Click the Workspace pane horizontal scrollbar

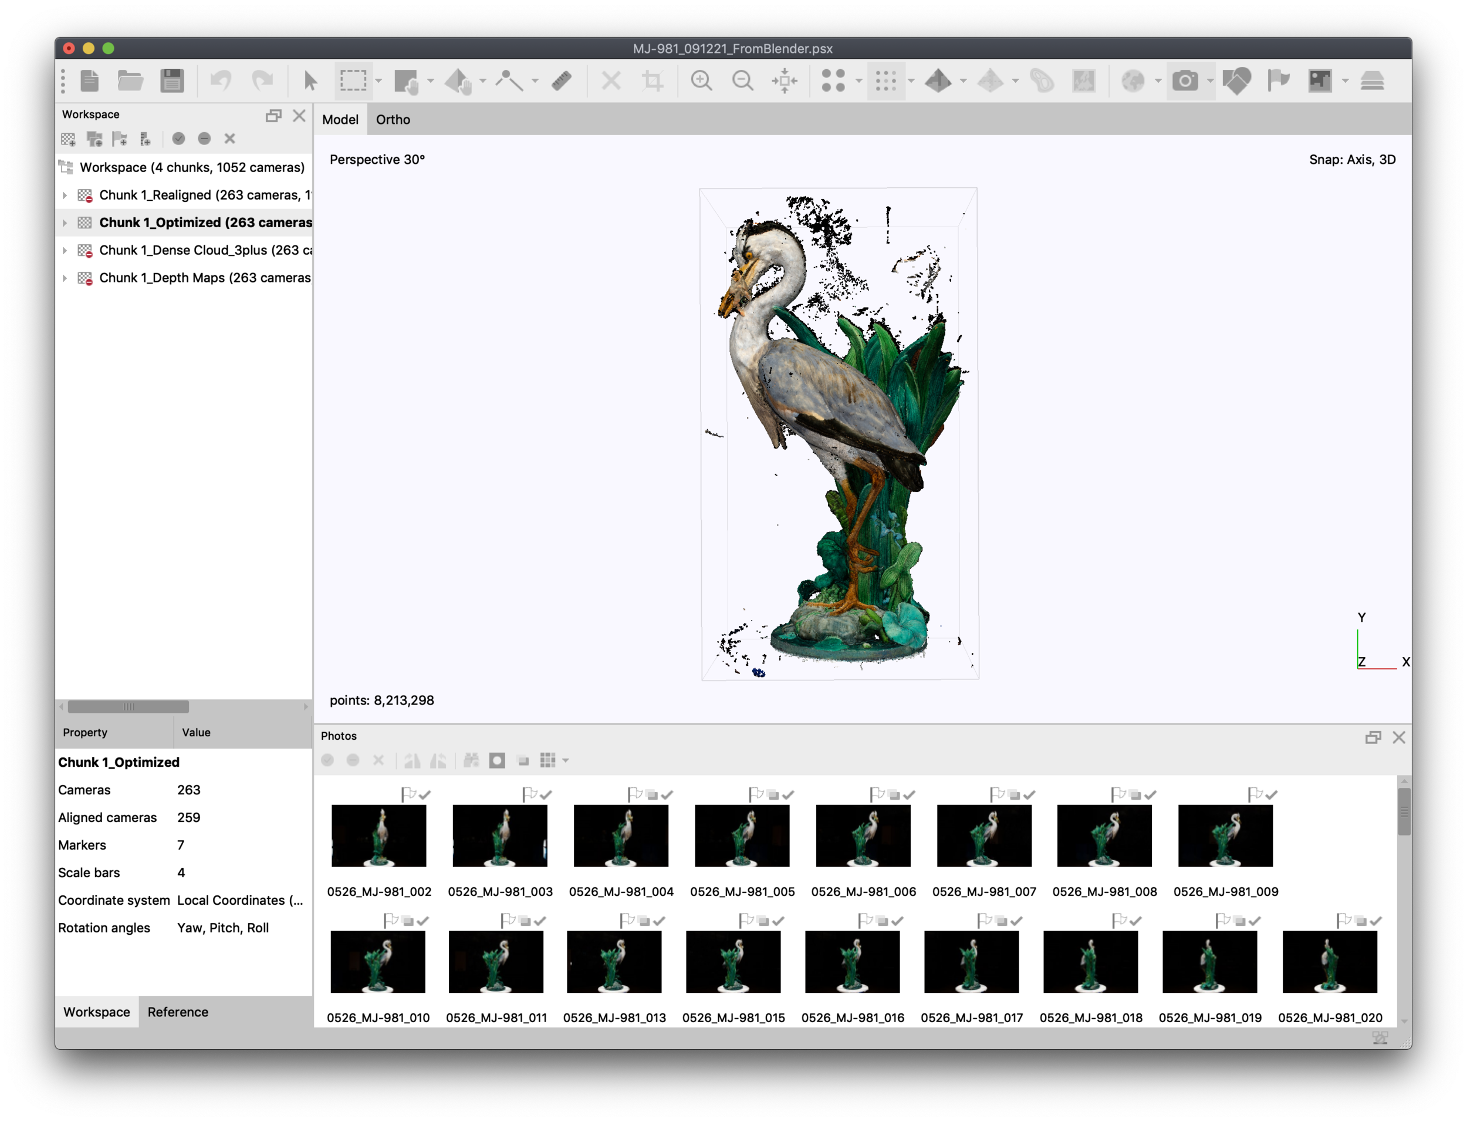coord(128,706)
